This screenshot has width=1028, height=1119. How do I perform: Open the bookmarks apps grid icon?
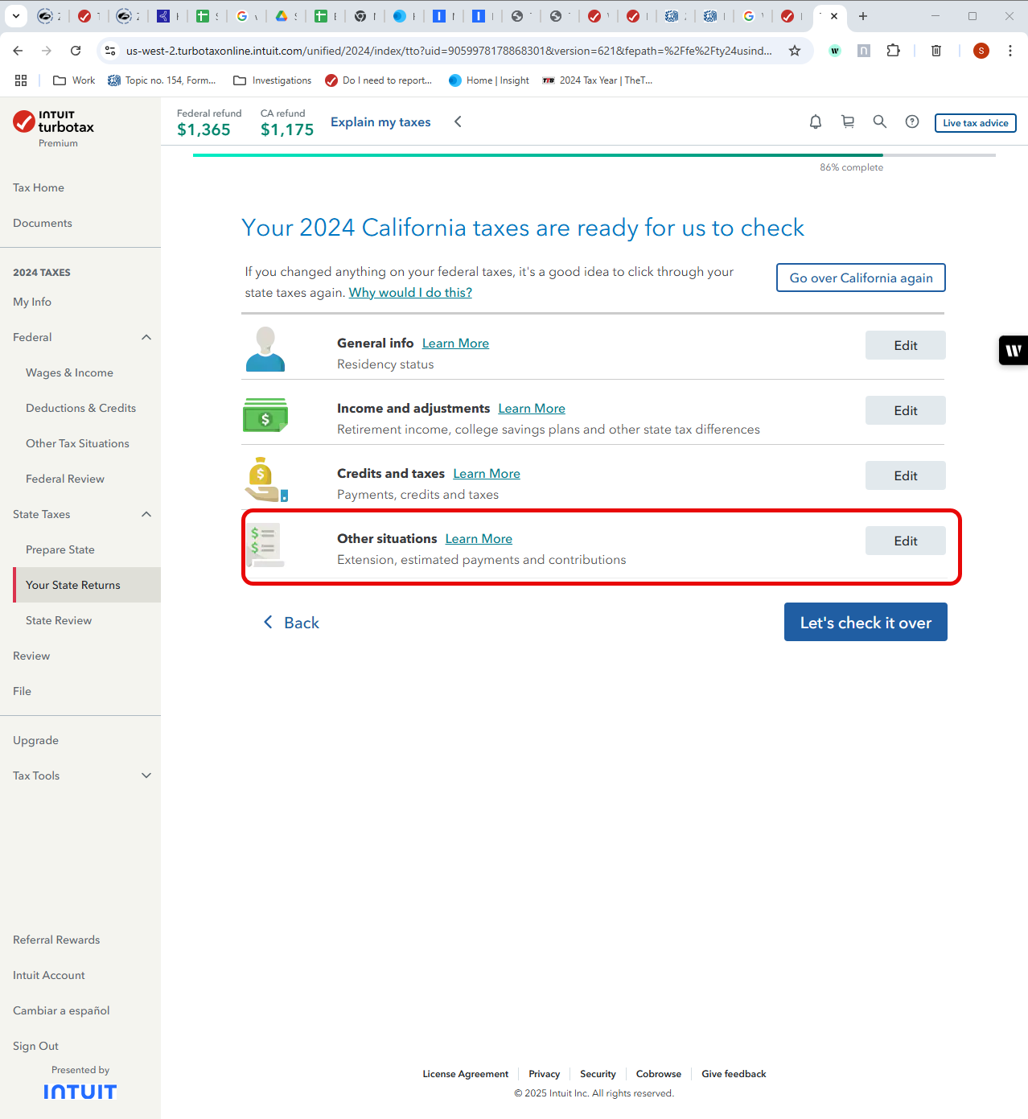point(21,80)
